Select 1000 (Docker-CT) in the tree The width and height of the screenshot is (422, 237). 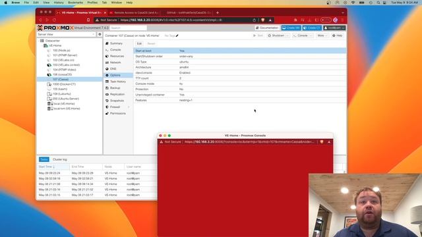64,84
